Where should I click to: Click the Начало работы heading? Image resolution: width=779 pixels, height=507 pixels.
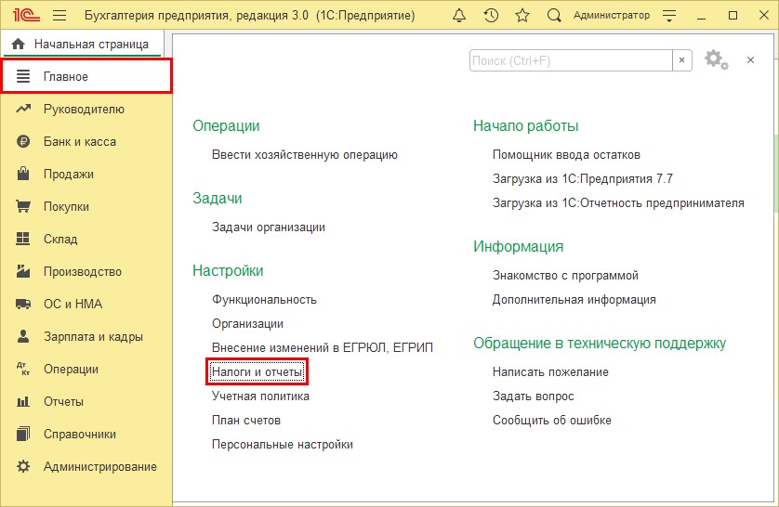525,126
